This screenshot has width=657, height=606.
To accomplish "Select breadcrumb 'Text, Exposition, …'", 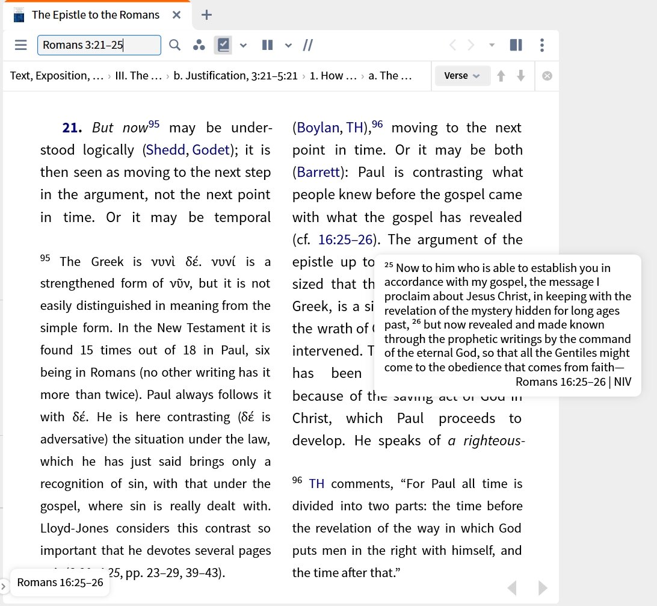I will pyautogui.click(x=57, y=76).
